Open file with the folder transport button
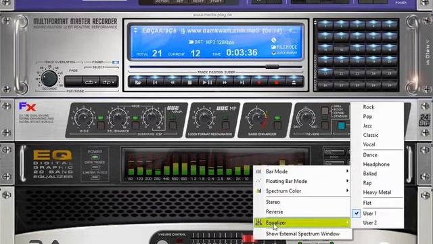433x244 pixels. tap(138, 82)
